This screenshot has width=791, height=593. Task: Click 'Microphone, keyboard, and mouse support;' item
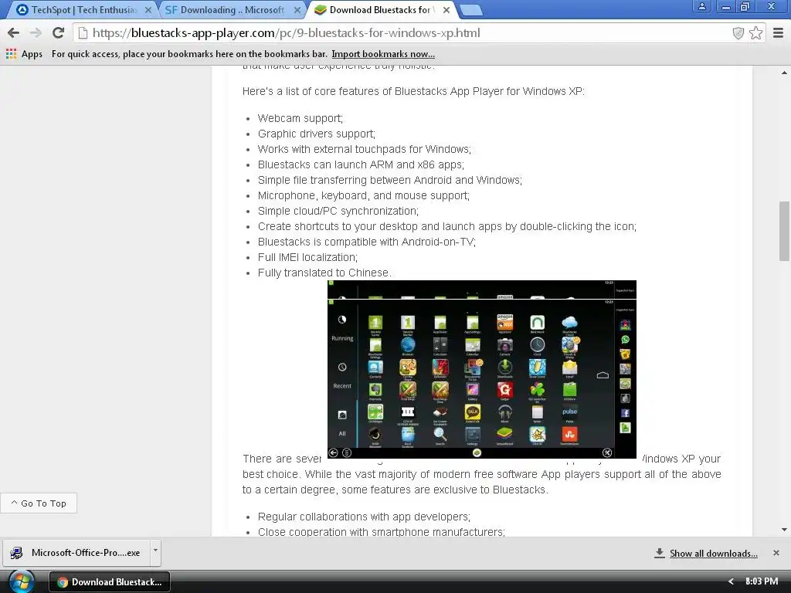pos(364,195)
